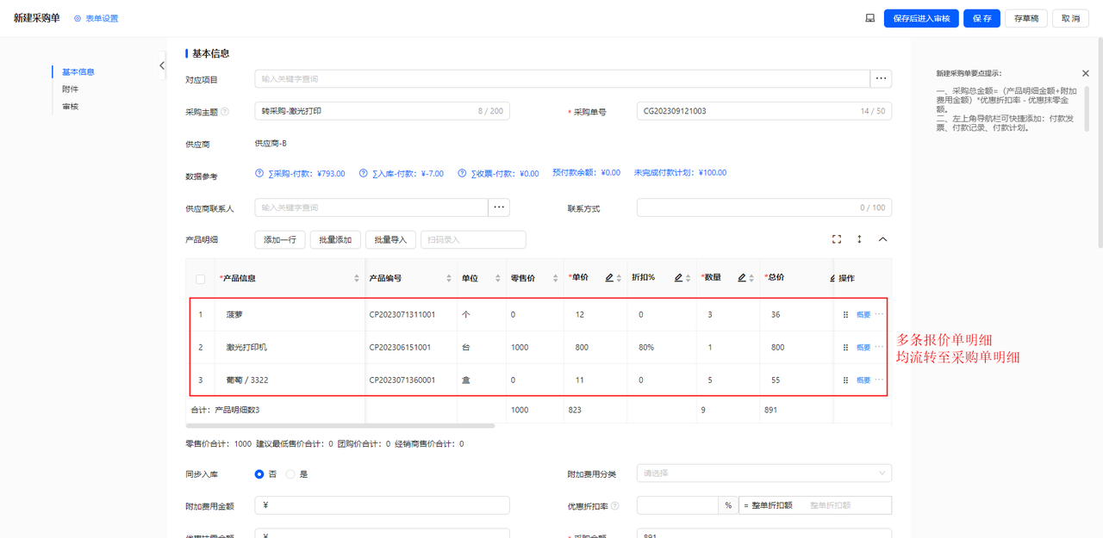Click 存草稿 to save draft
Image resolution: width=1103 pixels, height=538 pixels.
1026,18
